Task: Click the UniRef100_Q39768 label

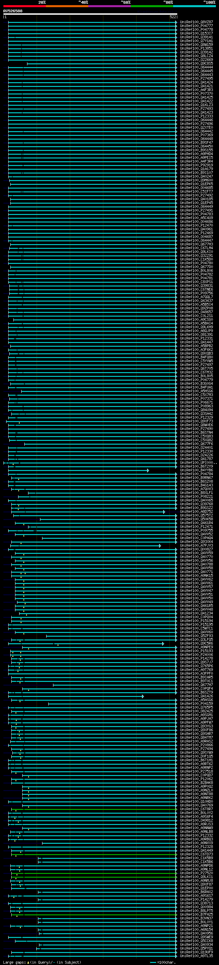Action: point(196,504)
